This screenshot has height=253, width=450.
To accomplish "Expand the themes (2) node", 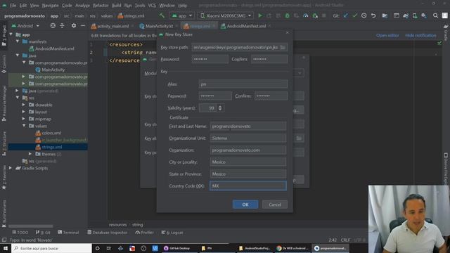I will [30, 154].
